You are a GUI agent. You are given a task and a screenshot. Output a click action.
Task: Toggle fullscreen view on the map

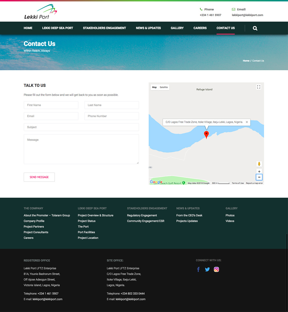[x=259, y=87]
